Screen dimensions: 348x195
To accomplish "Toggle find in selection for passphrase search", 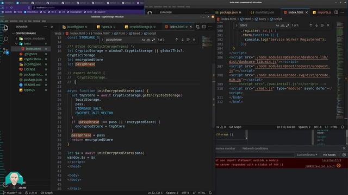I will click(x=188, y=40).
